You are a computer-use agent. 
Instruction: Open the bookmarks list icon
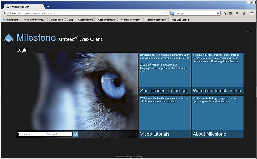tap(230, 13)
